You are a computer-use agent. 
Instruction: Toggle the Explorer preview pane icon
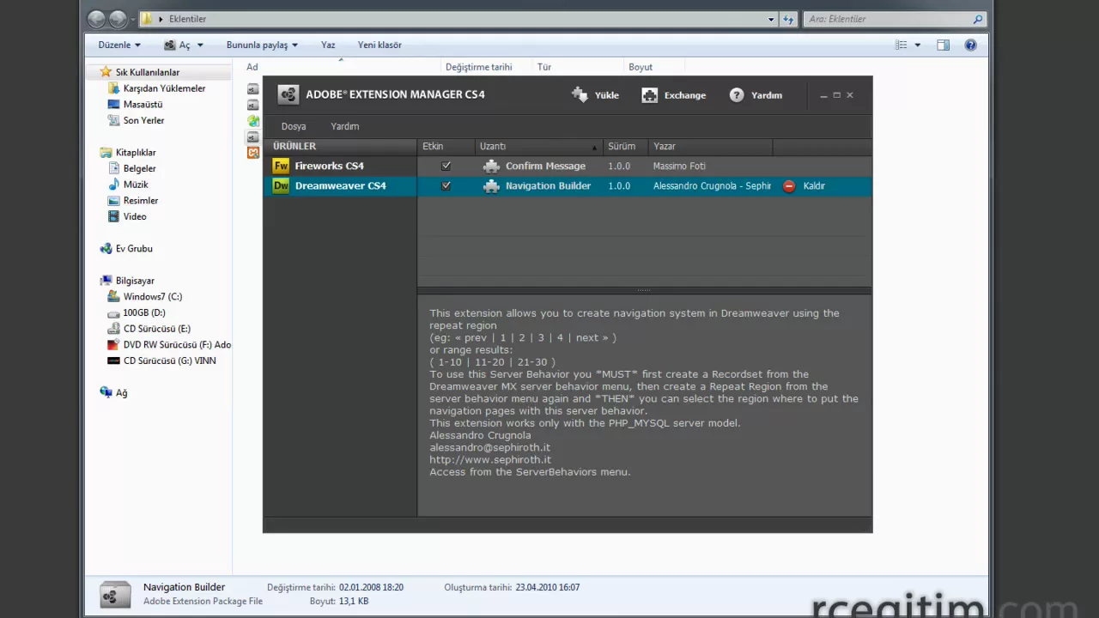coord(944,45)
